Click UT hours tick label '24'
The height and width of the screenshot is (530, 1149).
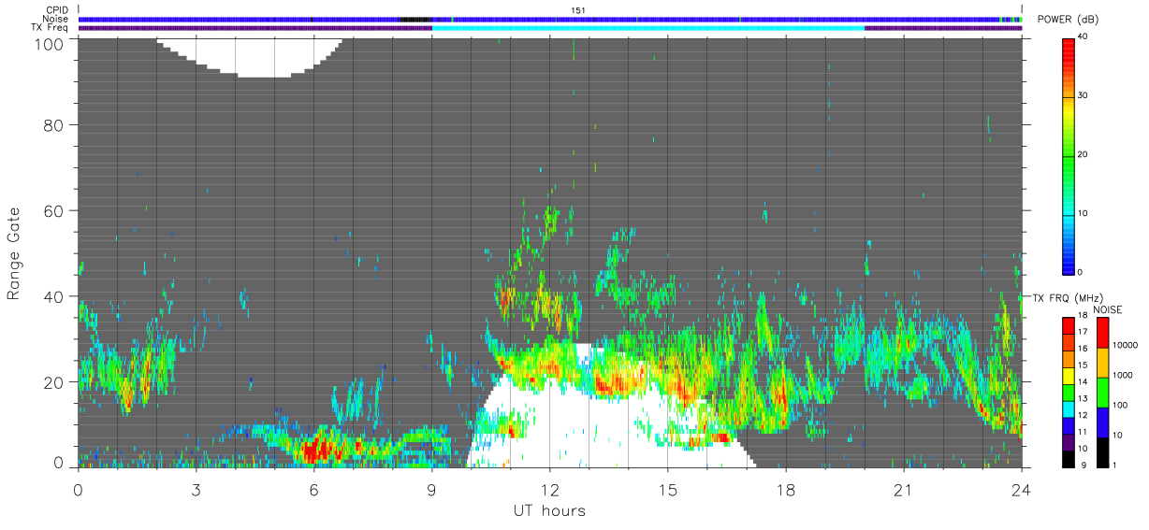1021,490
